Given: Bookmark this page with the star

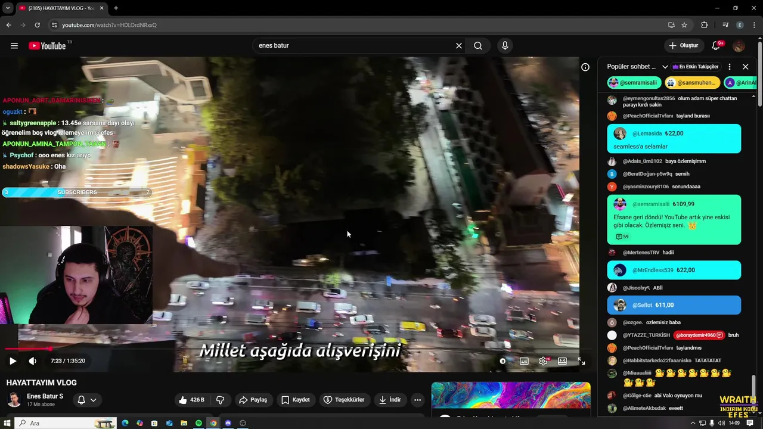Looking at the screenshot, I should pyautogui.click(x=684, y=25).
